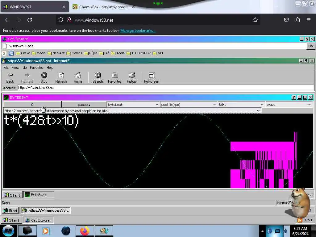Stop page loading in InternetE

click(x=44, y=77)
